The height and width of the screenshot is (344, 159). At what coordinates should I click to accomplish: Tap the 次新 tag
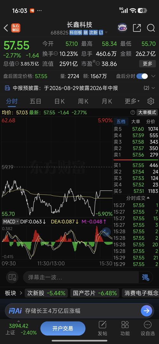pyautogui.click(x=93, y=33)
